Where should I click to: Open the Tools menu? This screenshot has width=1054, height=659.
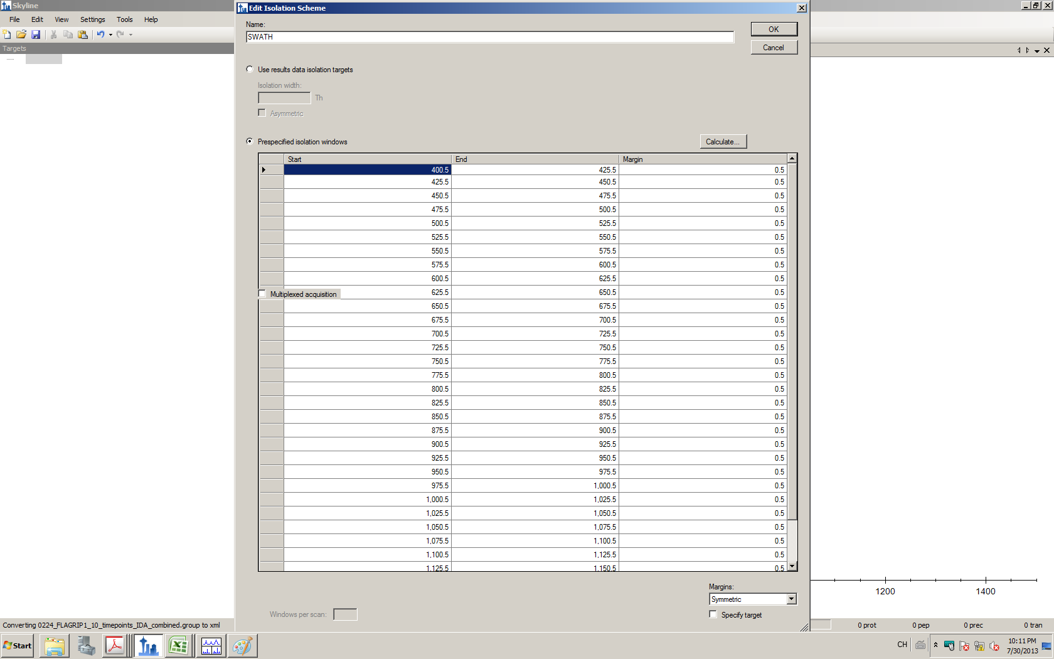tap(124, 19)
